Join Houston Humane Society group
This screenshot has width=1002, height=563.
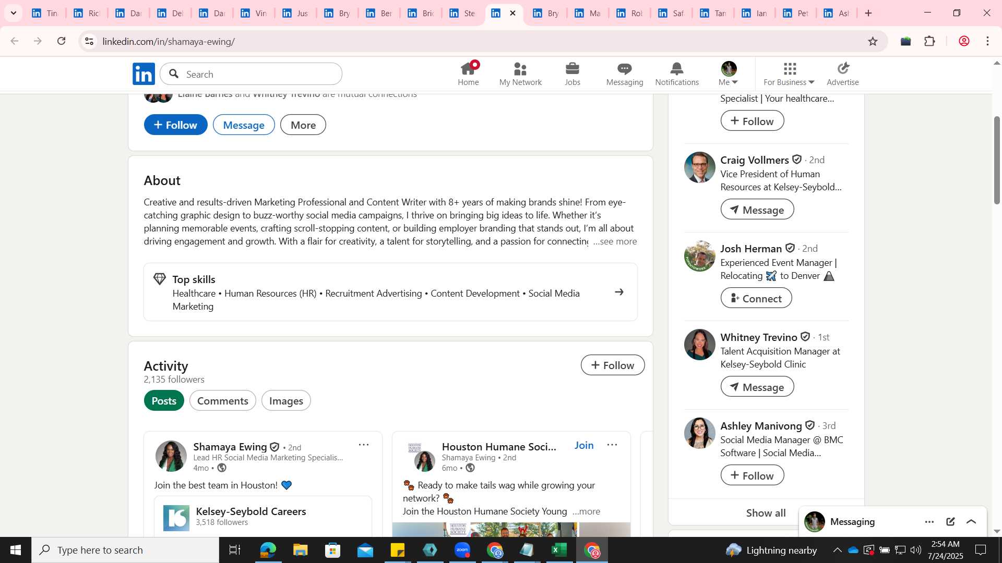[584, 445]
